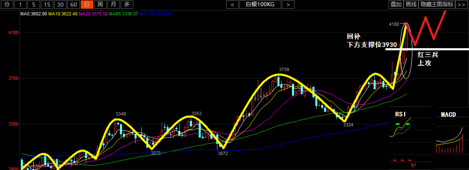Choose the 30-minute period button
This screenshot has width=469, height=170.
click(x=60, y=5)
